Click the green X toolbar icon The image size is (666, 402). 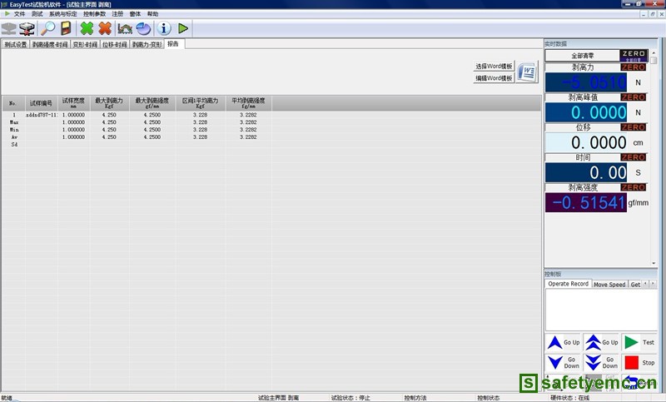tap(87, 28)
